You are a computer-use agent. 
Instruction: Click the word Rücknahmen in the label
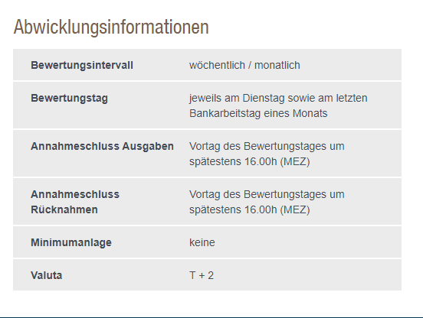click(64, 209)
